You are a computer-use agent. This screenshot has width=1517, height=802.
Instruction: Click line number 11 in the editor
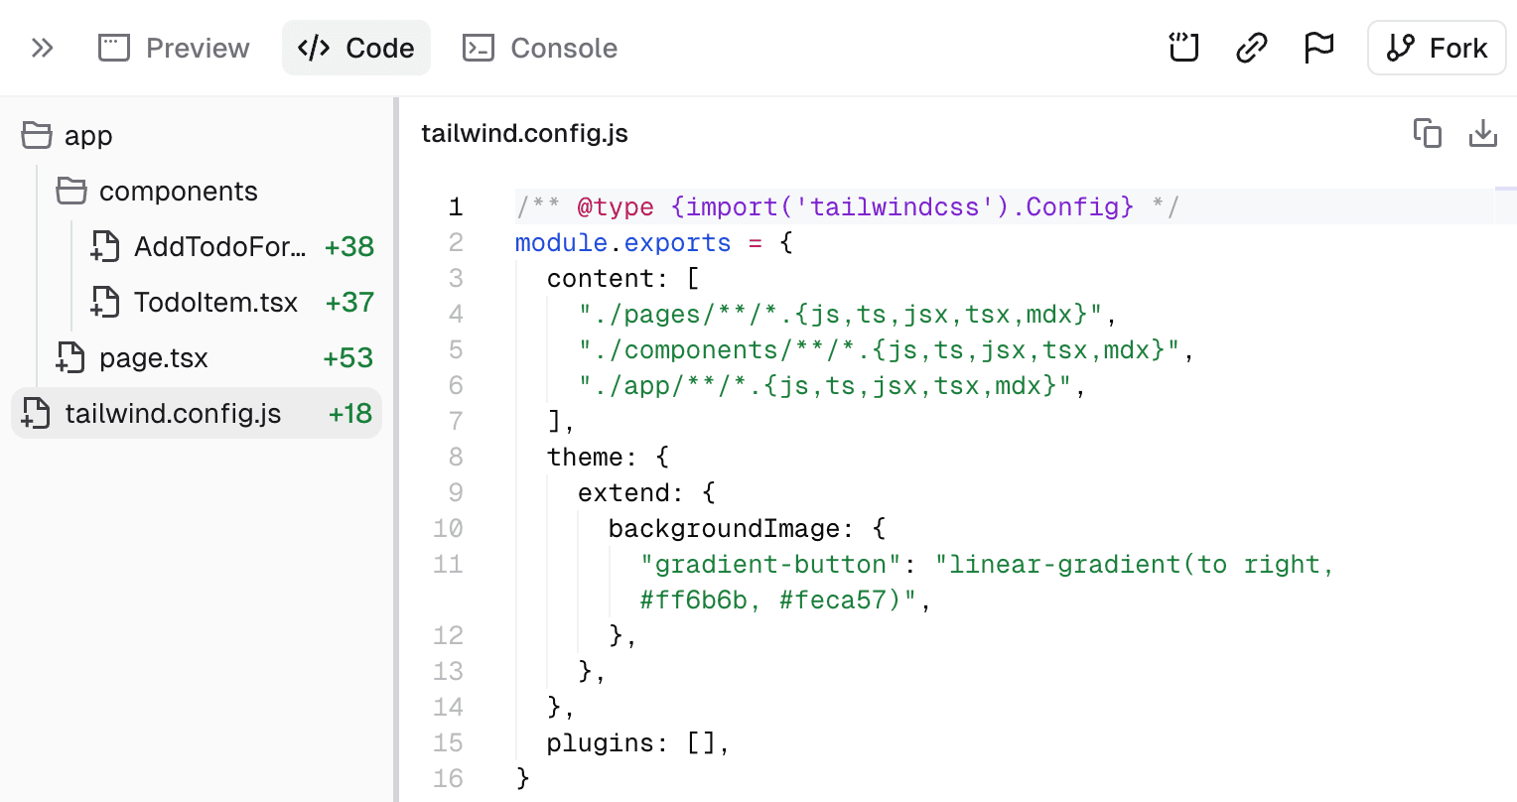click(x=448, y=564)
